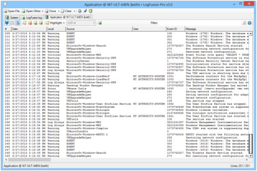Click the vertical scrollbar down arrow
Viewport: 257px width, 171px height.
point(250,156)
